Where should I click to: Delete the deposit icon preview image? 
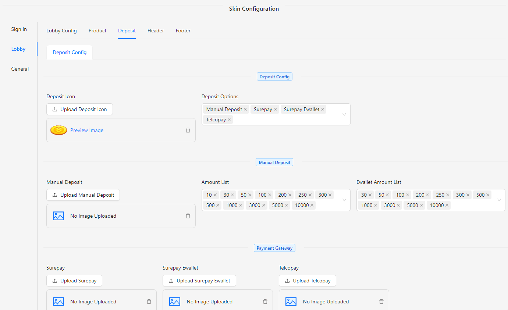tap(188, 130)
